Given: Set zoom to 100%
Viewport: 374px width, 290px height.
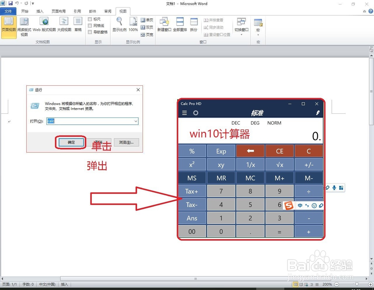Looking at the screenshot, I should pos(133,25).
